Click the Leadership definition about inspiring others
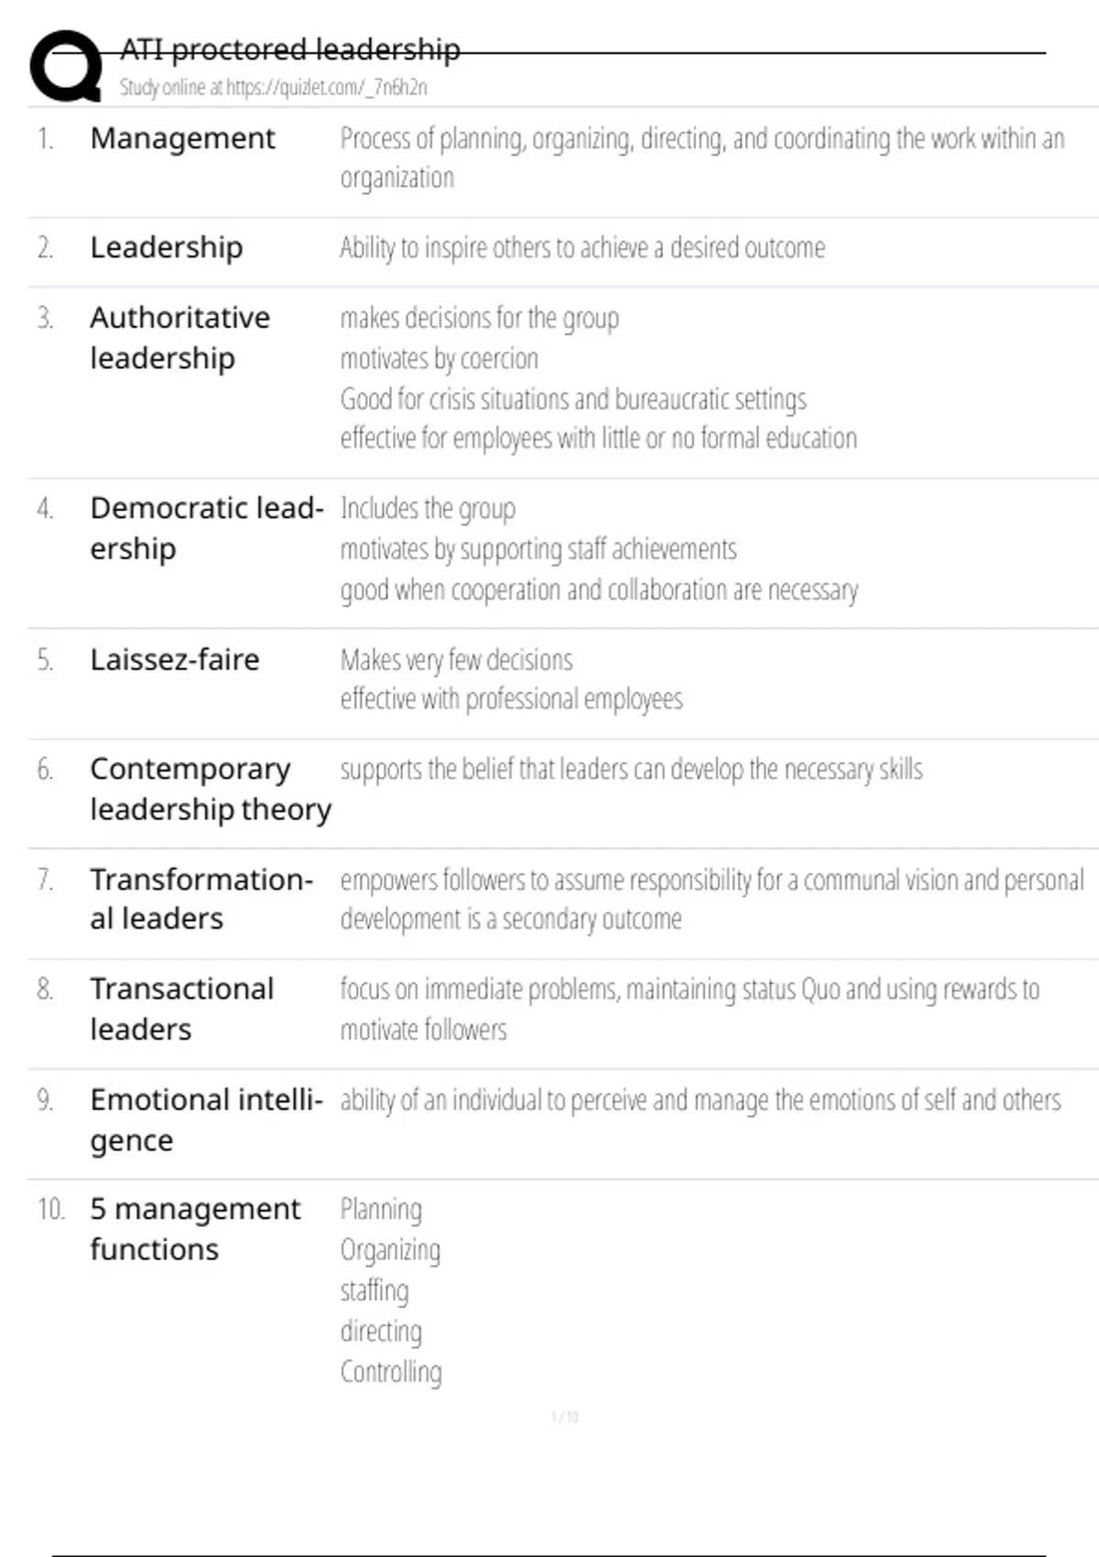This screenshot has width=1099, height=1557. [582, 248]
